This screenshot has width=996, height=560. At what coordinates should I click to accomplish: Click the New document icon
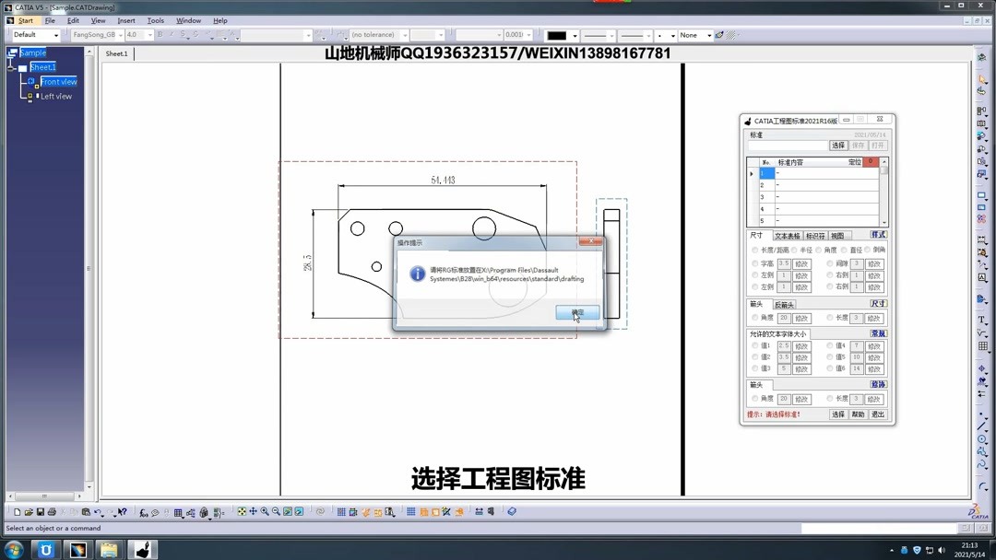[x=18, y=511]
